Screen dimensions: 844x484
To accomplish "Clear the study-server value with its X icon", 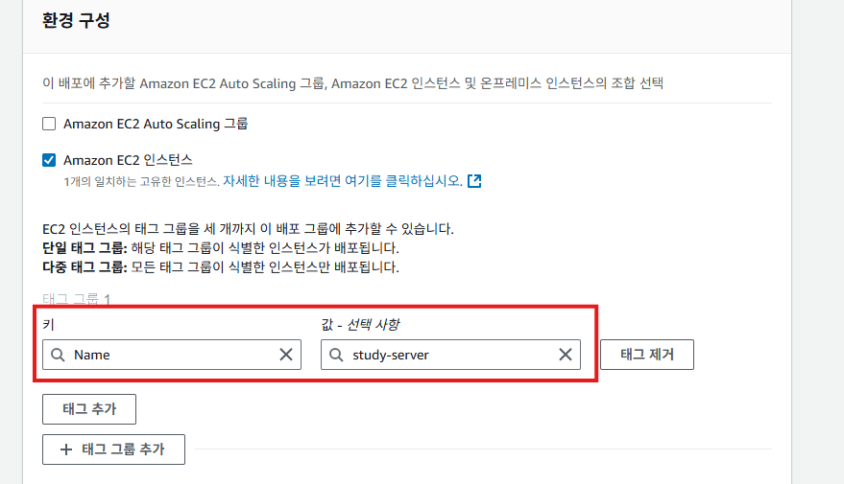I will click(x=566, y=355).
